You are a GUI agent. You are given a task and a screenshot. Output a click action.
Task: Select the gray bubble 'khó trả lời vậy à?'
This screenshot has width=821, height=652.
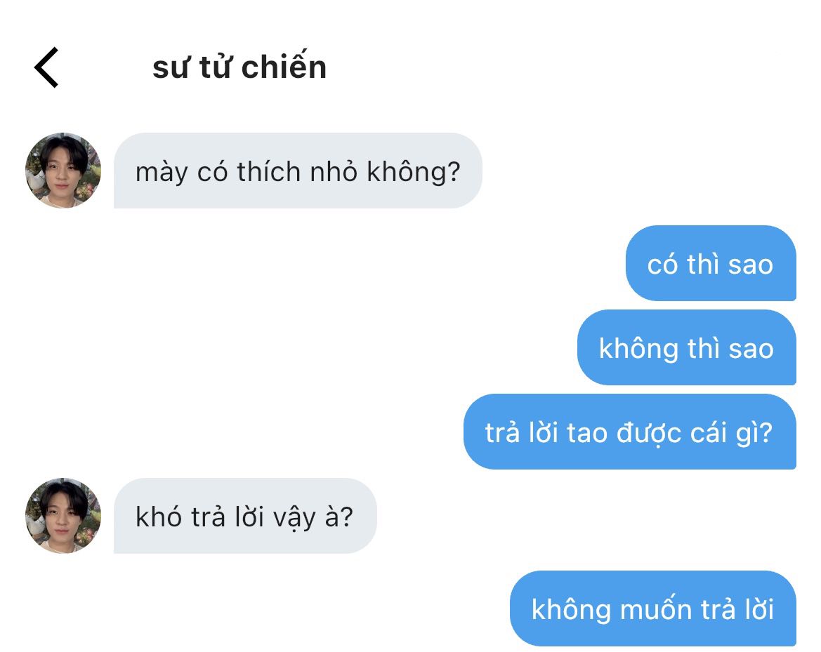(245, 515)
